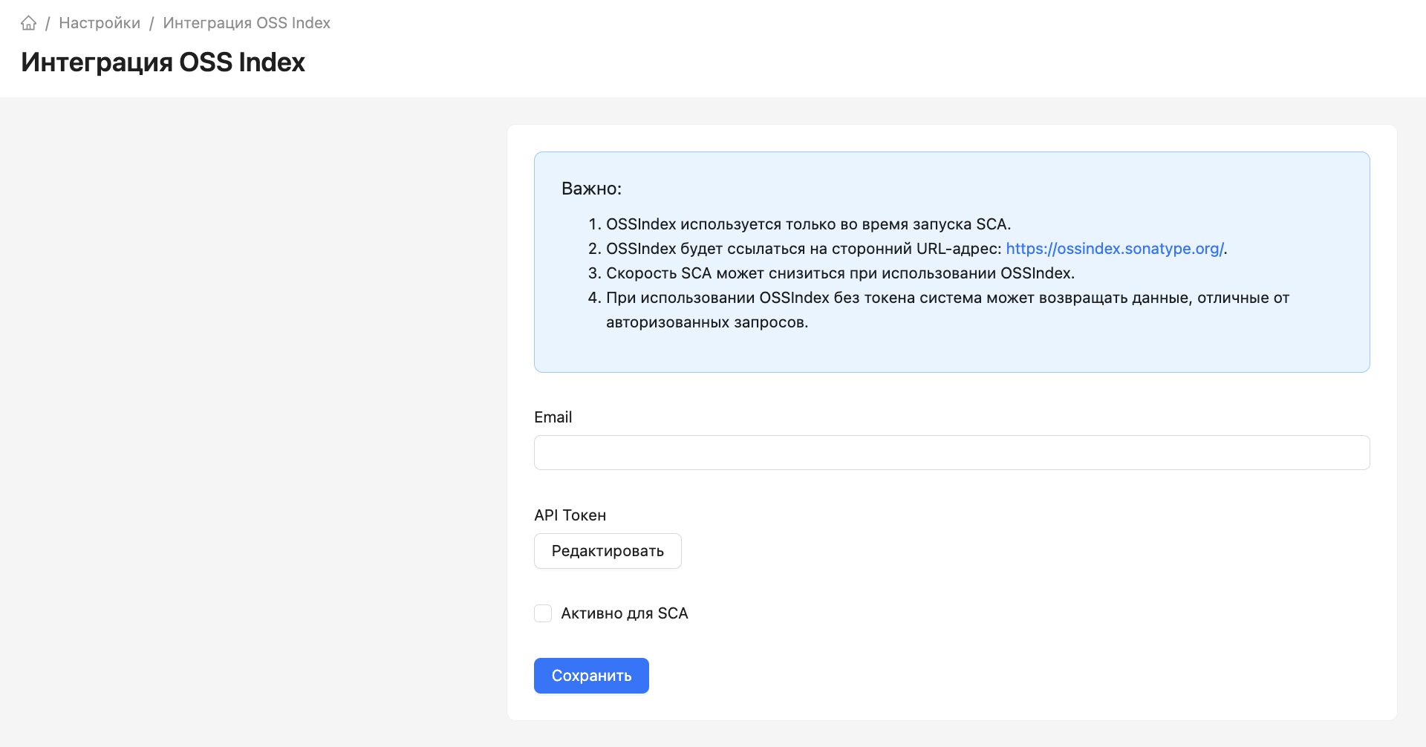Click the Активно для SCA label text

(x=625, y=613)
